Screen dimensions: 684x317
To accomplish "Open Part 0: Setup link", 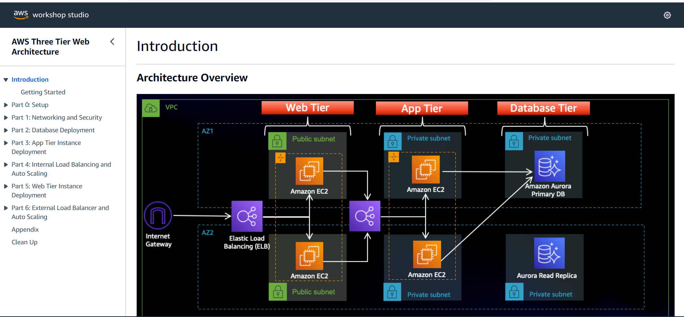I will click(30, 105).
